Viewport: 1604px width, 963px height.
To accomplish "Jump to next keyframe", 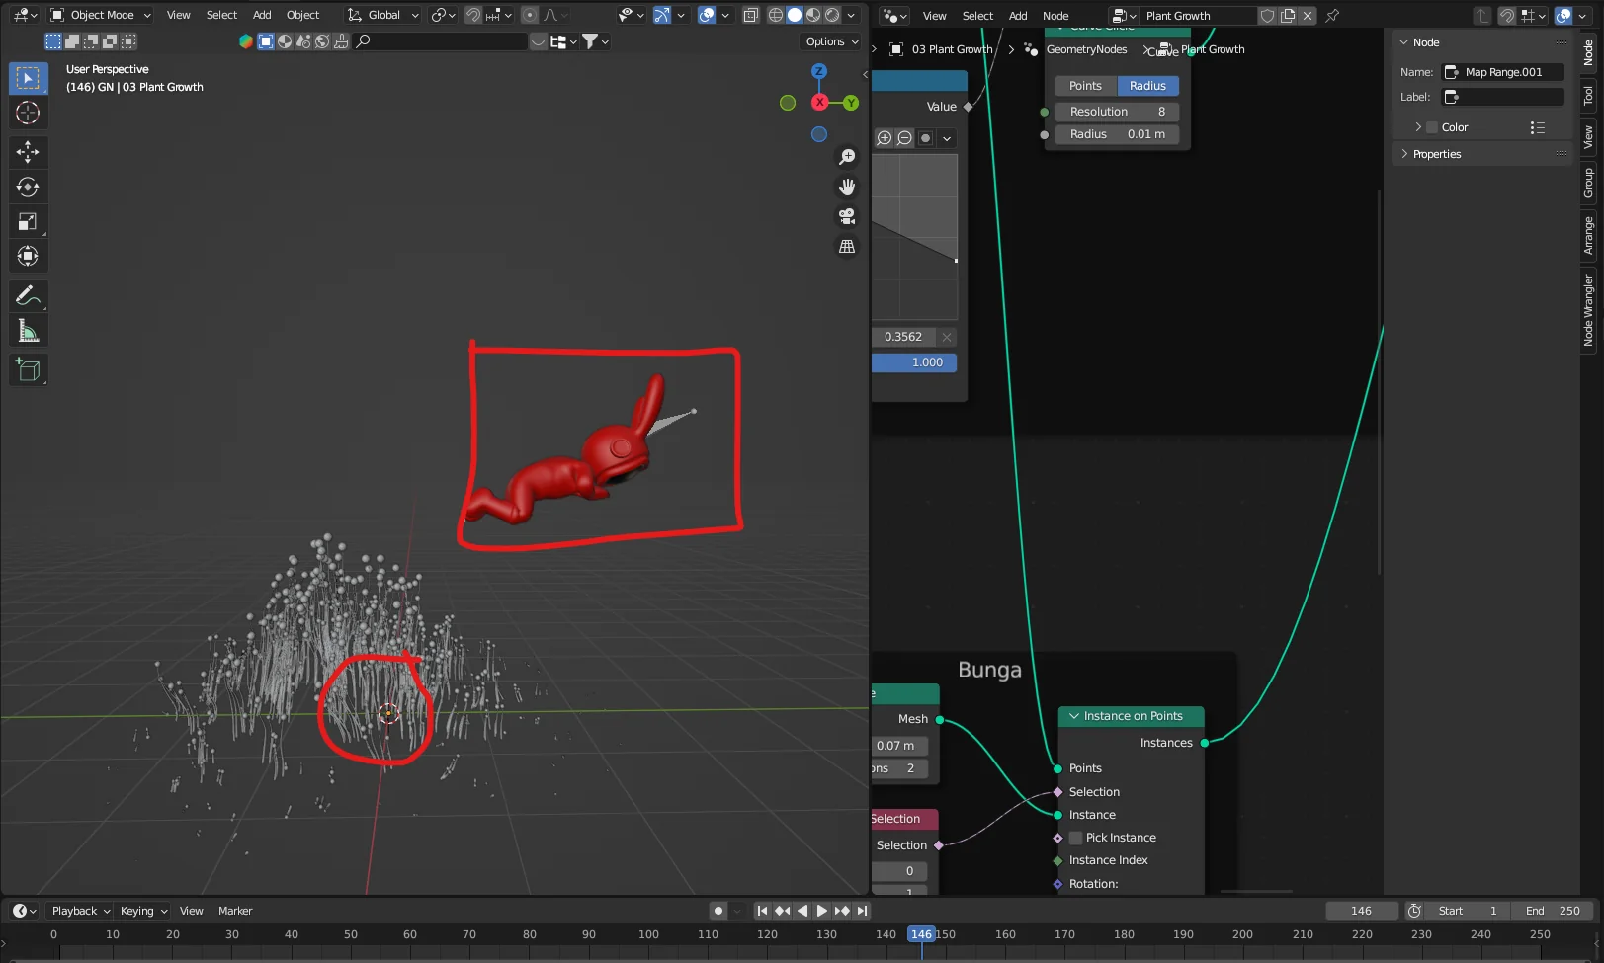I will [842, 911].
